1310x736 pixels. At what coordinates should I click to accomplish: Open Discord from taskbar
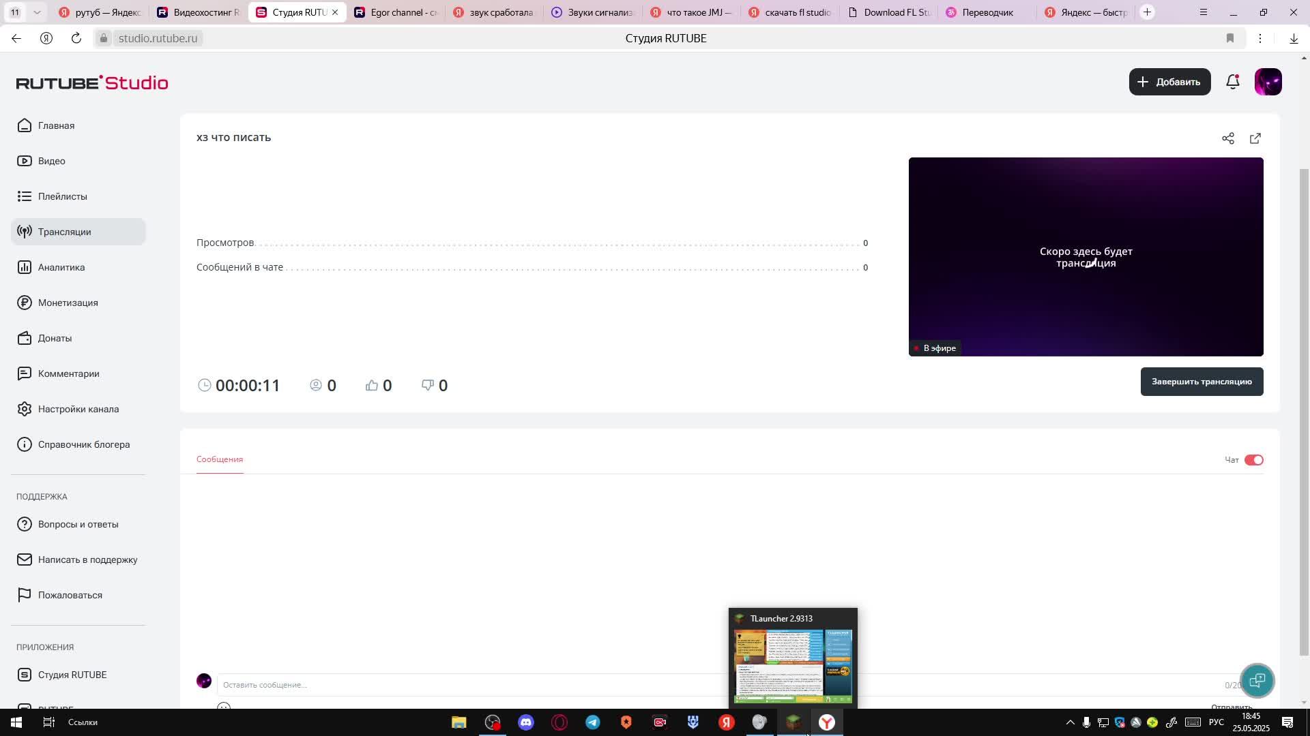coord(525,722)
